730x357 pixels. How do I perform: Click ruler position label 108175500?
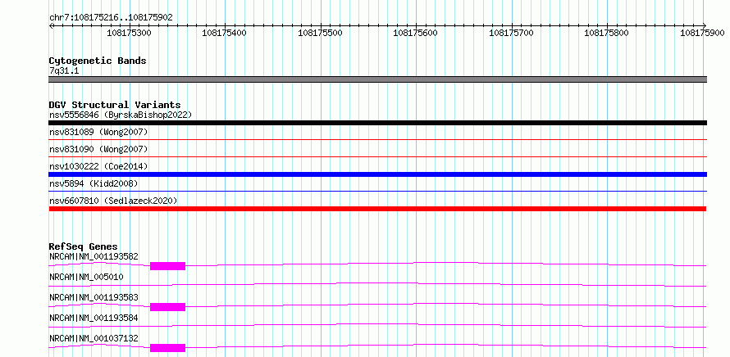[320, 33]
